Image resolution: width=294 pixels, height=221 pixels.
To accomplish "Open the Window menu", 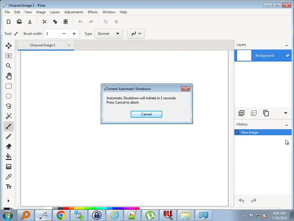I will pyautogui.click(x=109, y=12).
